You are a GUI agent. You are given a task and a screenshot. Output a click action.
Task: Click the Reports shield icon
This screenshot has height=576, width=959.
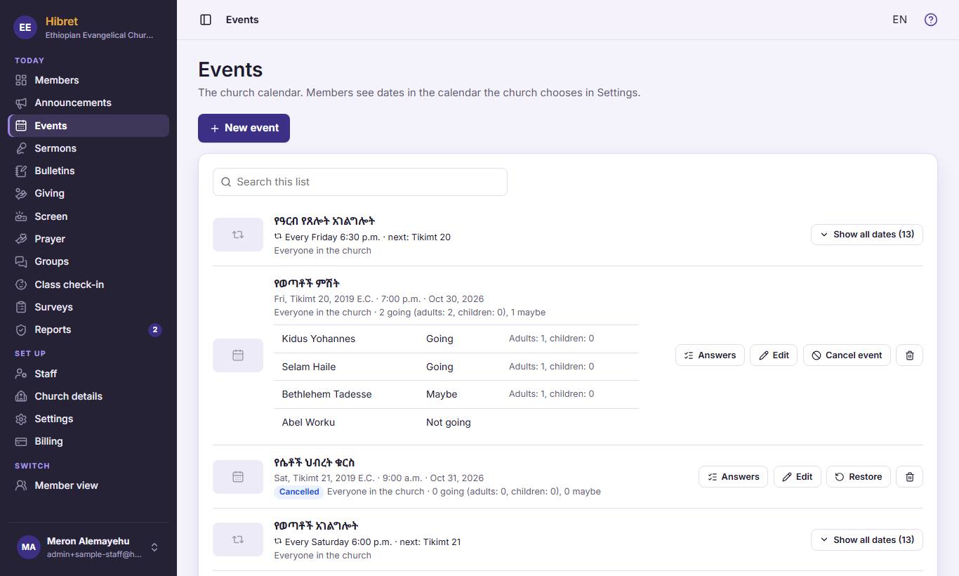pyautogui.click(x=21, y=329)
